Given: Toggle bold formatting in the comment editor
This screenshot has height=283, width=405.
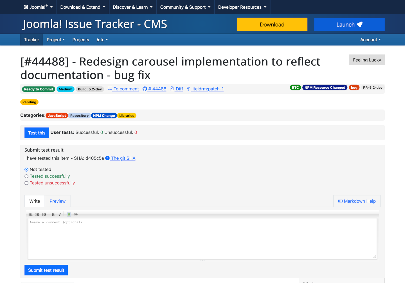Looking at the screenshot, I should pyautogui.click(x=53, y=214).
